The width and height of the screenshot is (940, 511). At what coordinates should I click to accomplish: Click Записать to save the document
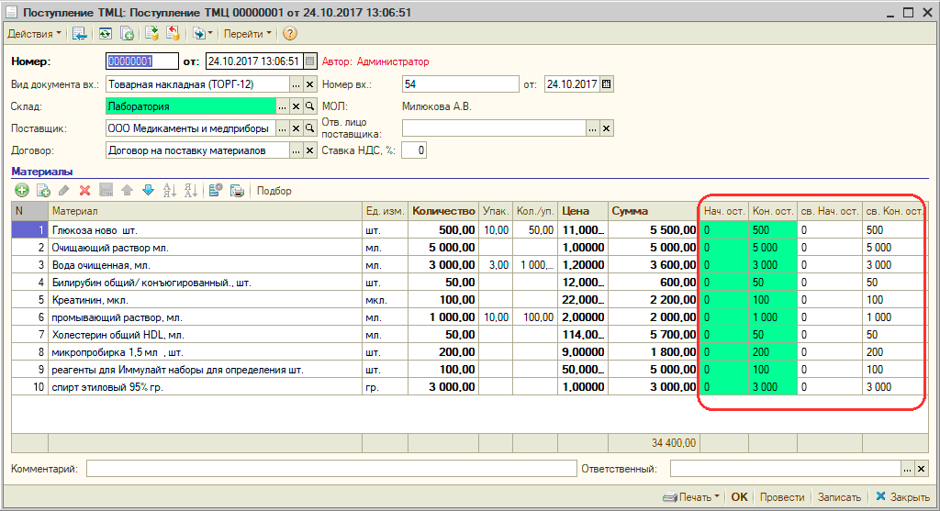[x=838, y=497]
